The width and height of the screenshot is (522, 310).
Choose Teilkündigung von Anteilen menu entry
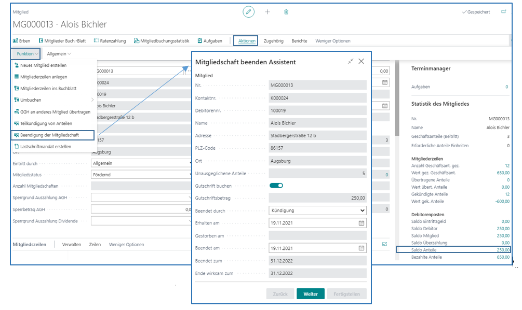(x=46, y=123)
